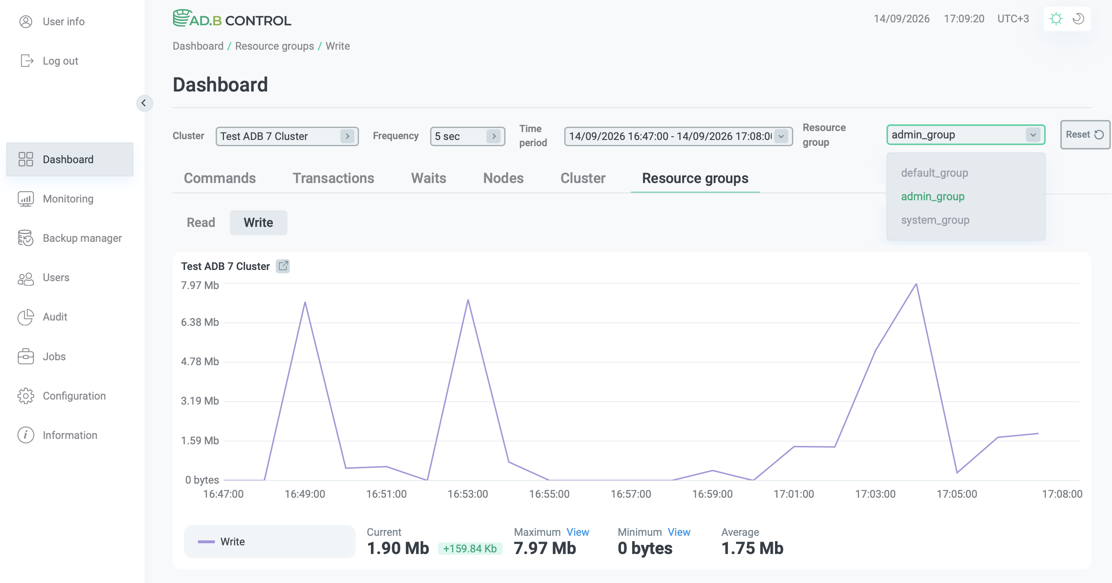Collapse the sidebar with chevron button

144,103
